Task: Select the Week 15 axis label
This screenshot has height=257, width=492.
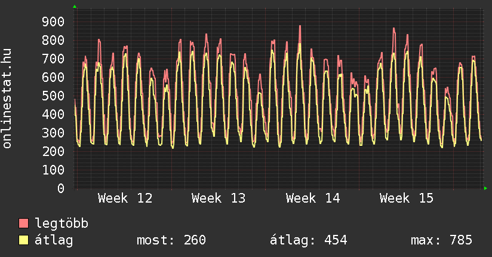Action: tap(407, 198)
